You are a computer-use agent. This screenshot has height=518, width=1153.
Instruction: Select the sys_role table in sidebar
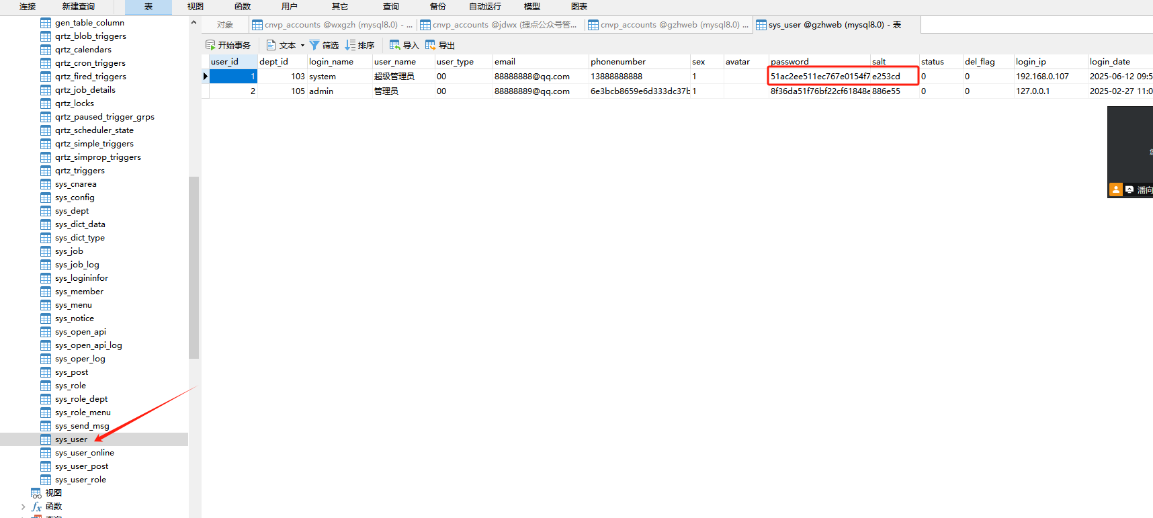pyautogui.click(x=71, y=386)
